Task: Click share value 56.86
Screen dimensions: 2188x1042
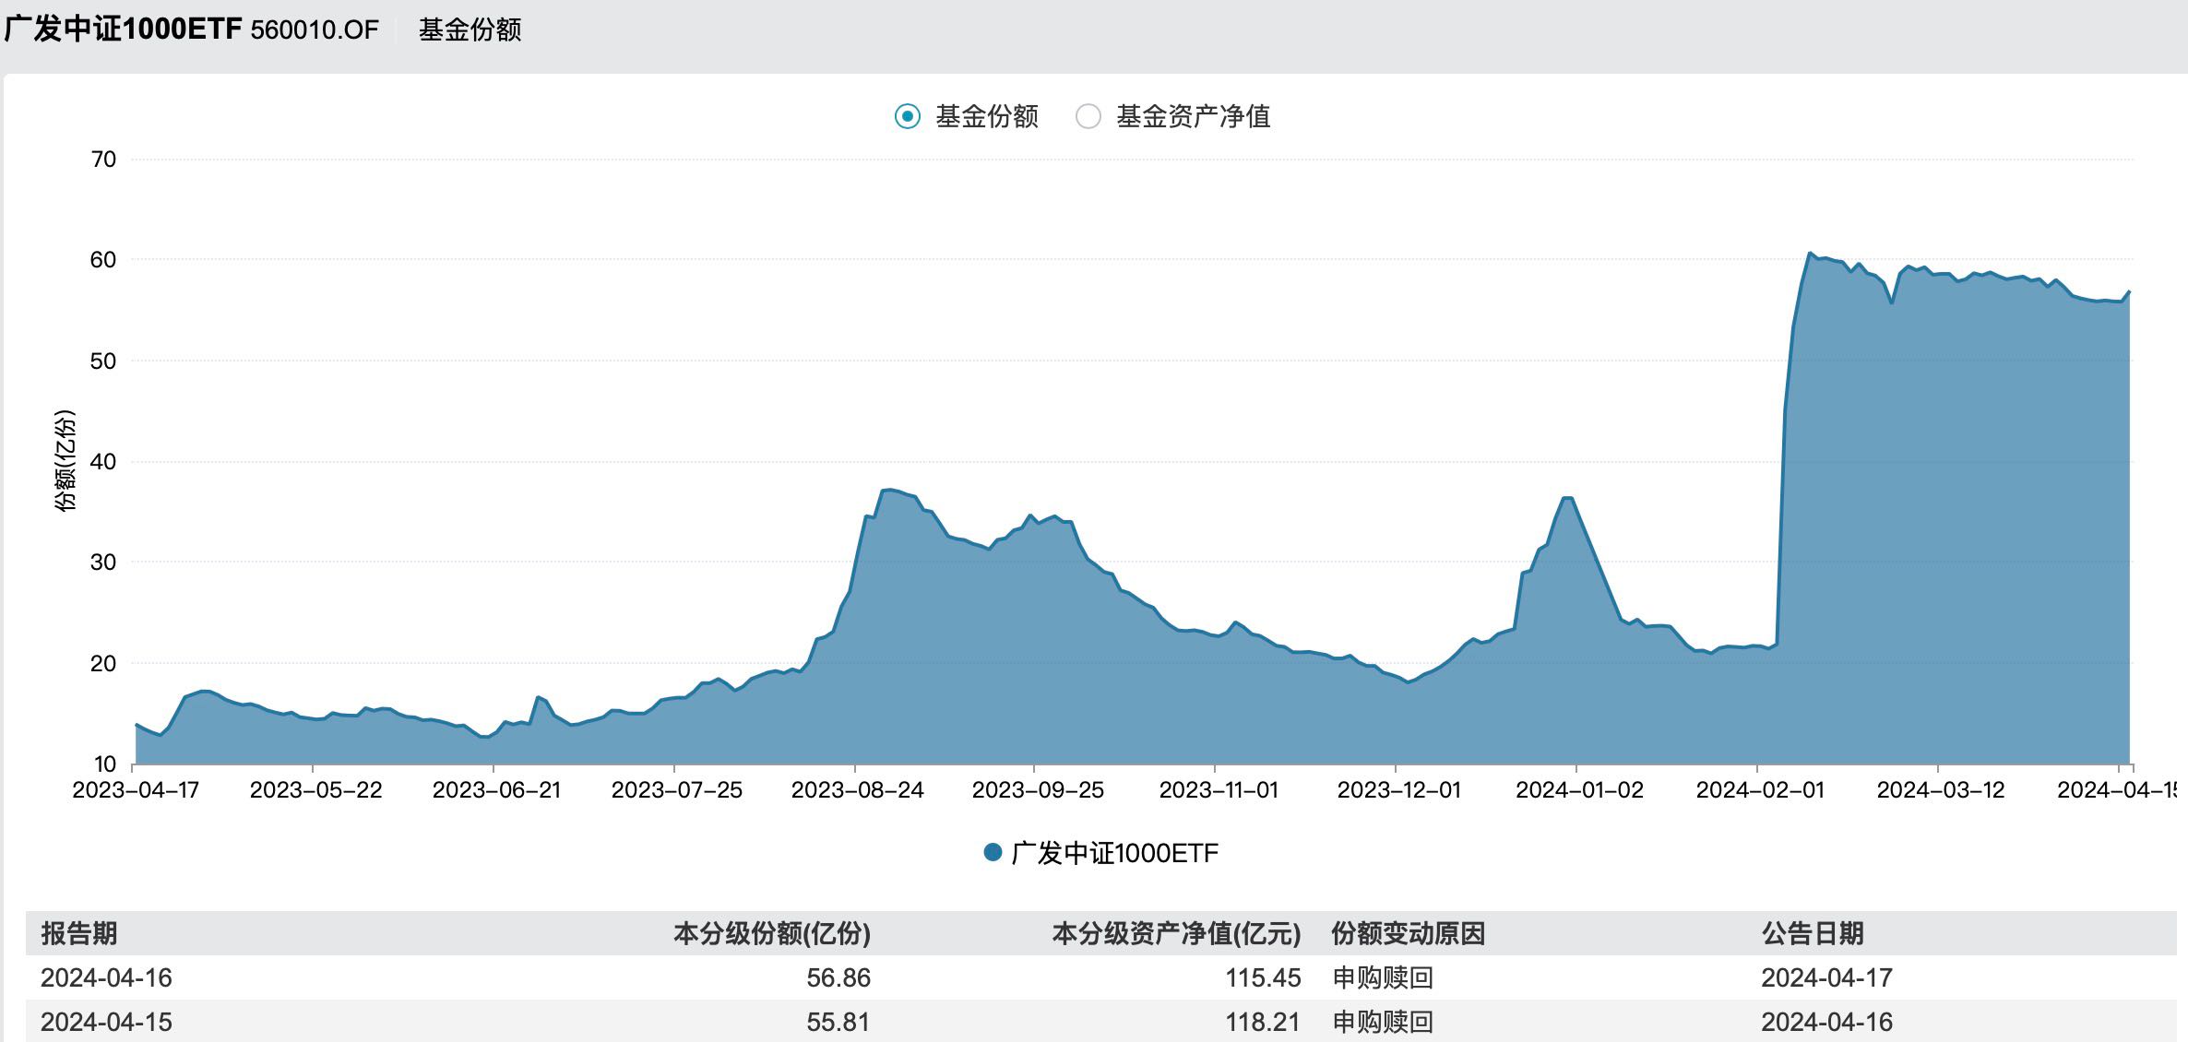Action: click(838, 977)
